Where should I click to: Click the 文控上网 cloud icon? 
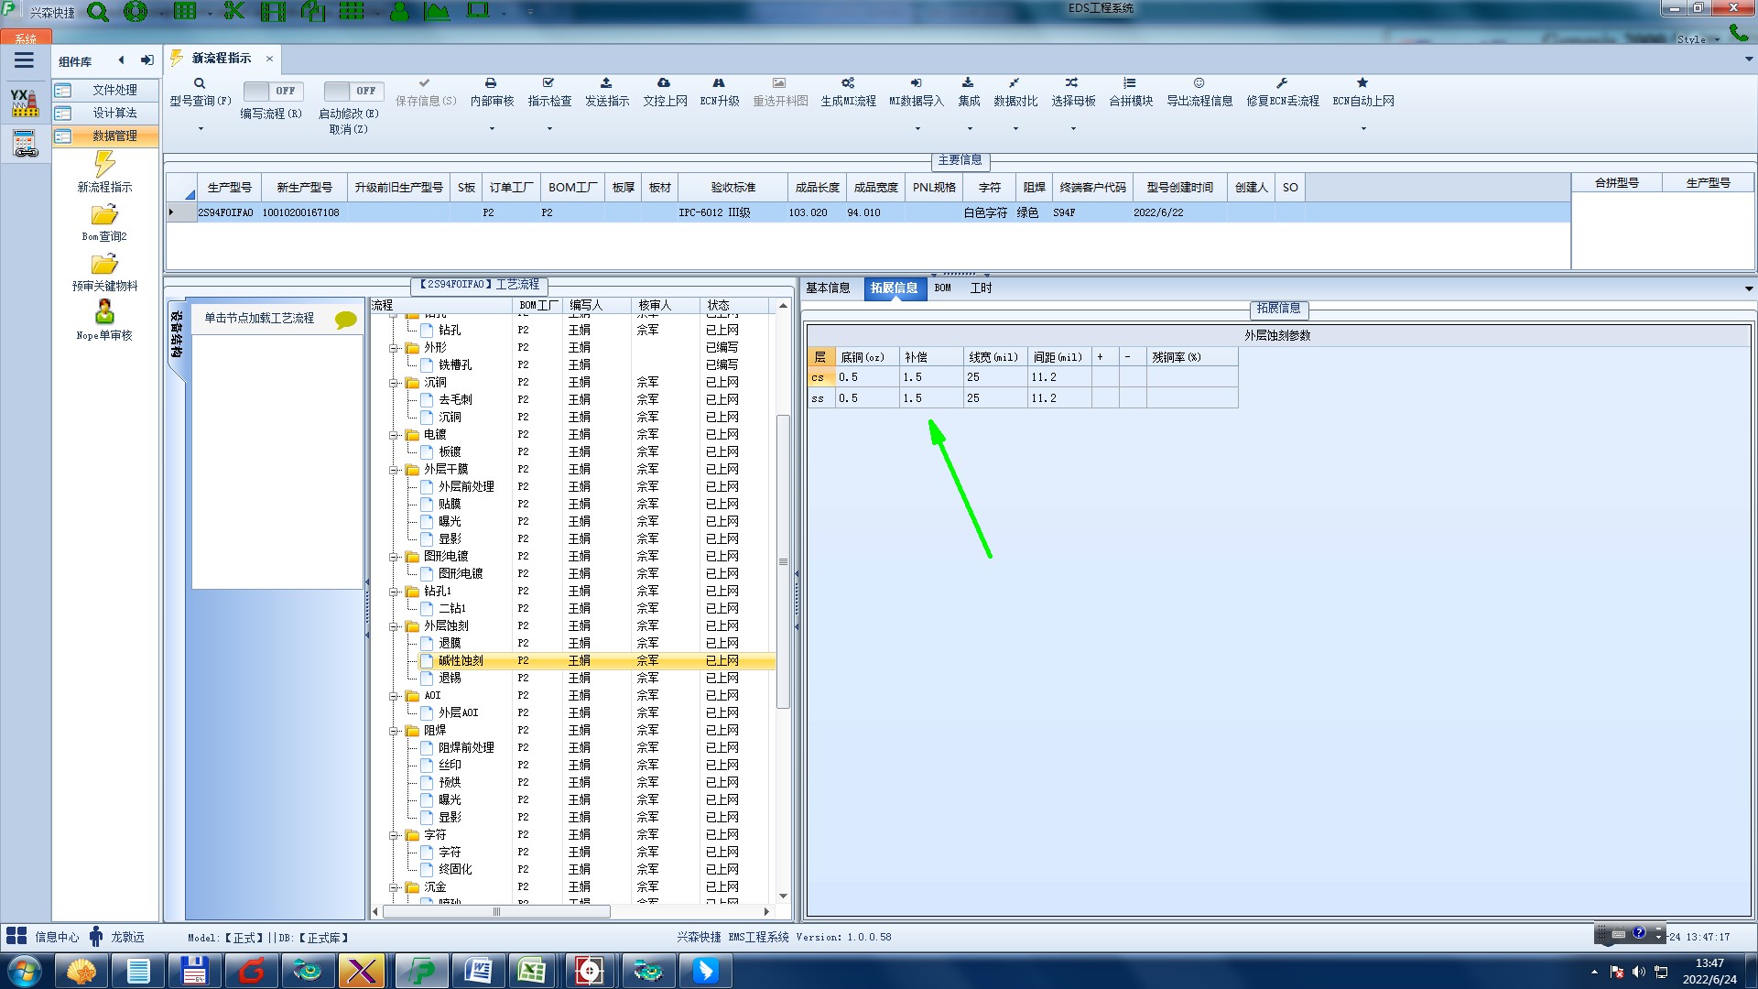[664, 83]
